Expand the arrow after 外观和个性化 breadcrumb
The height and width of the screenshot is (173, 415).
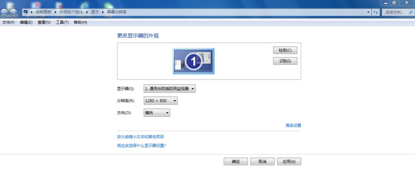tap(87, 12)
